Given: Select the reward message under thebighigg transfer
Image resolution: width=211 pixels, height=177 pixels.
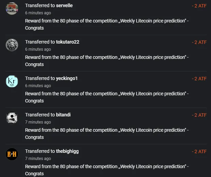Looking at the screenshot, I should 107,170.
